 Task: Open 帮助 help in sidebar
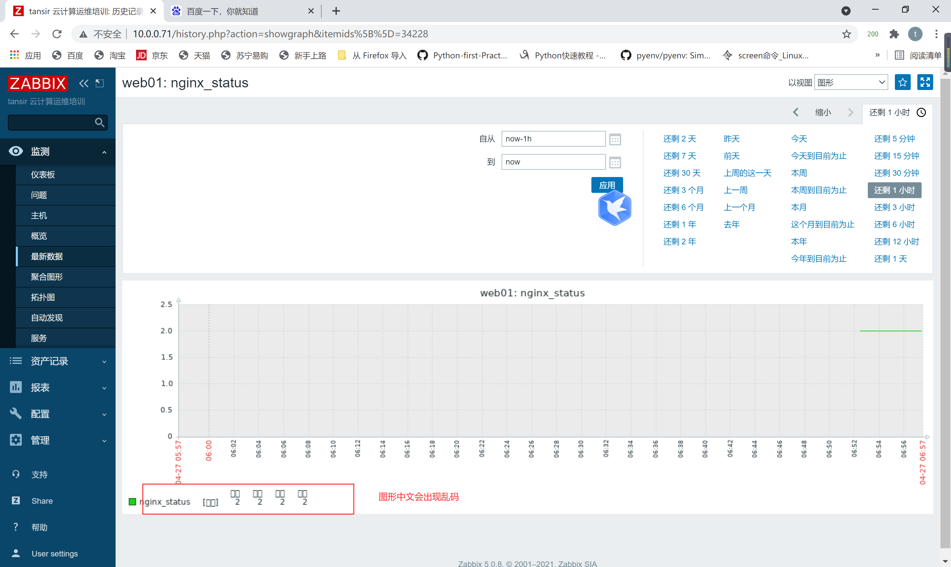pos(39,527)
